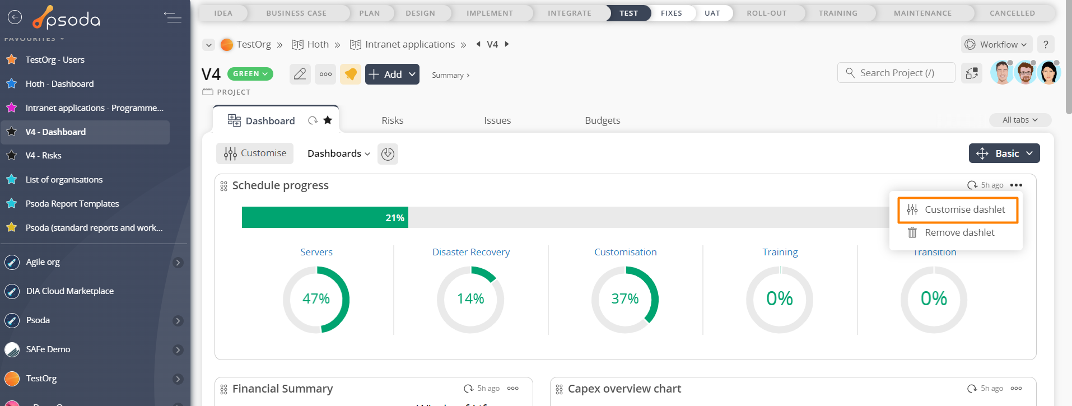The image size is (1072, 406).
Task: Open Capex overview chart options menu
Action: pyautogui.click(x=1016, y=388)
